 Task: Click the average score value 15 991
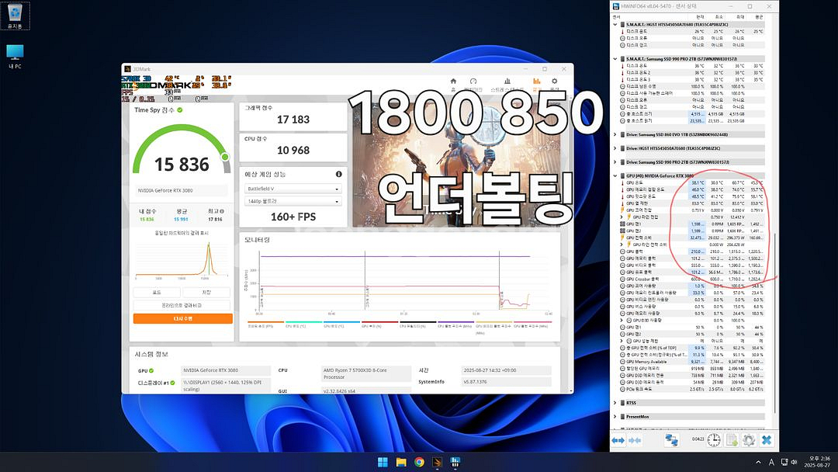point(181,219)
